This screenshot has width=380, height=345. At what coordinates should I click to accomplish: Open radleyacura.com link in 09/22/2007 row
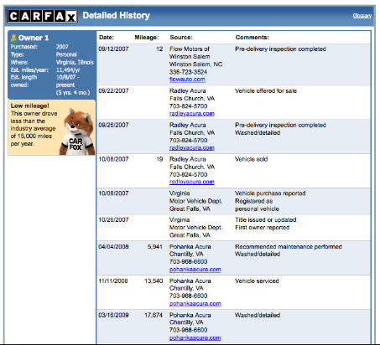click(x=192, y=114)
